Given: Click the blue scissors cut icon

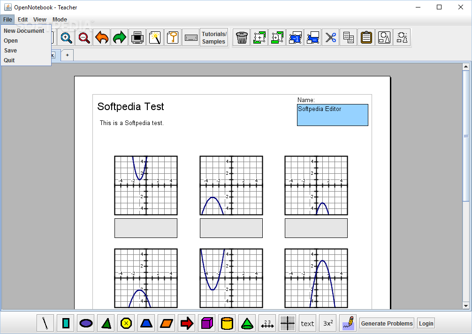Looking at the screenshot, I should 330,37.
